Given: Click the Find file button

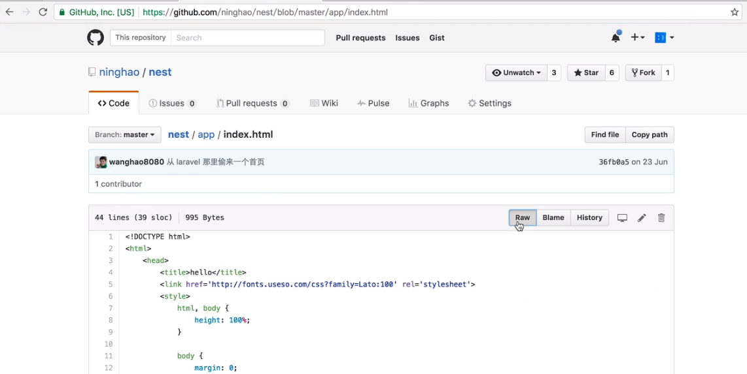Looking at the screenshot, I should (x=605, y=134).
